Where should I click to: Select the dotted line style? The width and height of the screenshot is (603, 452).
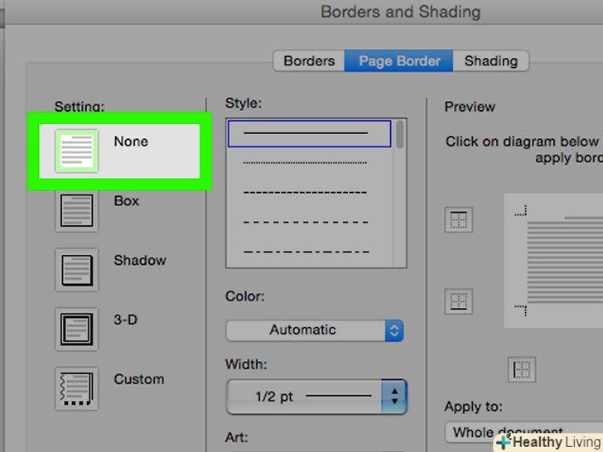[305, 163]
